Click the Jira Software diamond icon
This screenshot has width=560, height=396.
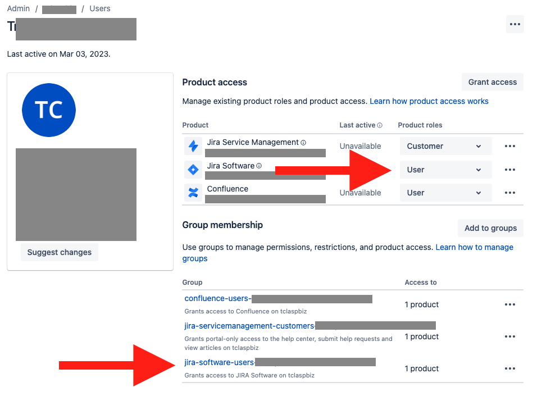pos(193,170)
